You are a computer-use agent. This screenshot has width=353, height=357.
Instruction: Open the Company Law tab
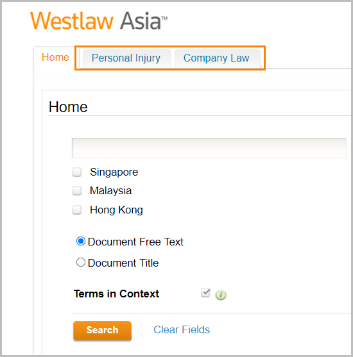[217, 58]
